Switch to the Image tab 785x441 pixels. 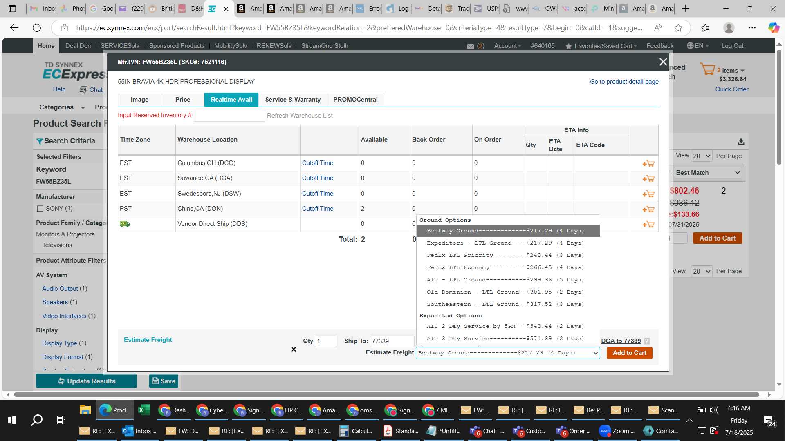click(x=139, y=100)
